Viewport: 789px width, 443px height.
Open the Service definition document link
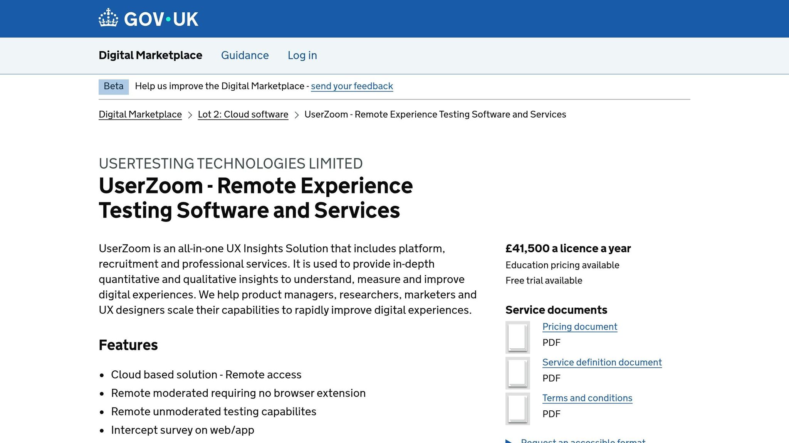[x=602, y=363]
